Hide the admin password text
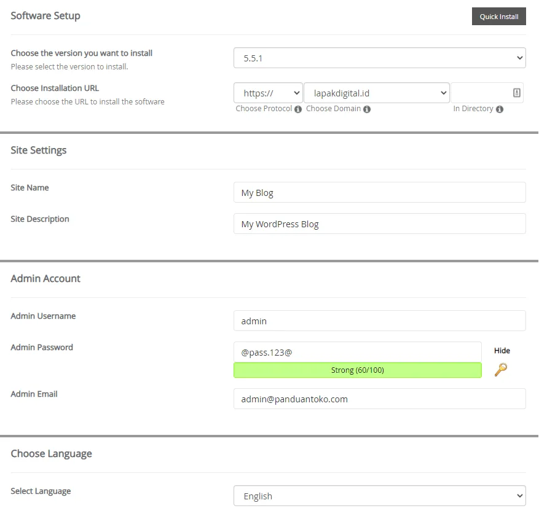Image resolution: width=539 pixels, height=519 pixels. tap(502, 351)
